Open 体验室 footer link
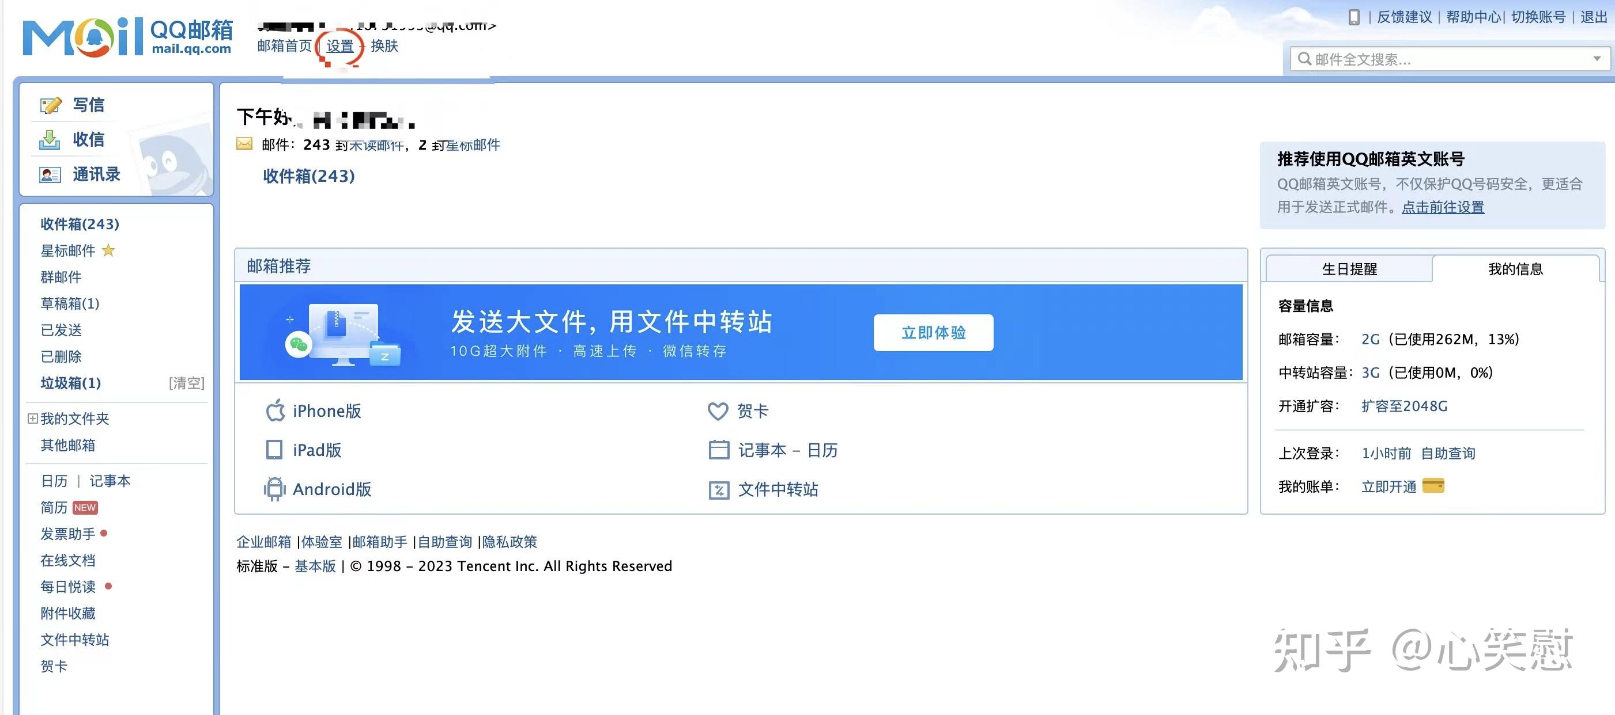The height and width of the screenshot is (715, 1615). point(322,542)
